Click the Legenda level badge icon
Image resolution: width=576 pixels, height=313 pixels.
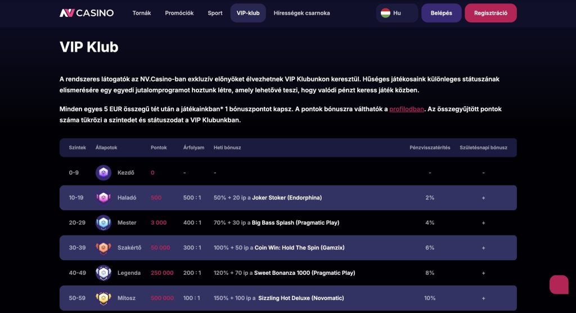[103, 273]
